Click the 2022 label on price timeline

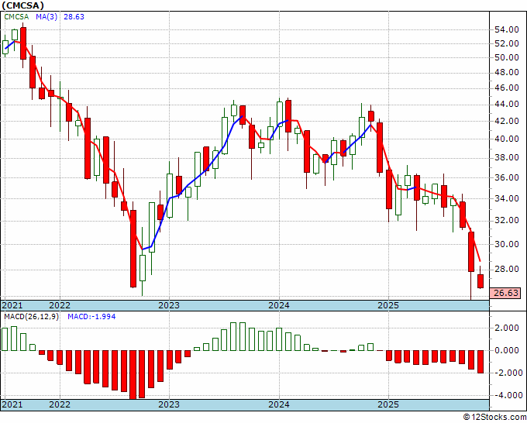click(x=60, y=305)
